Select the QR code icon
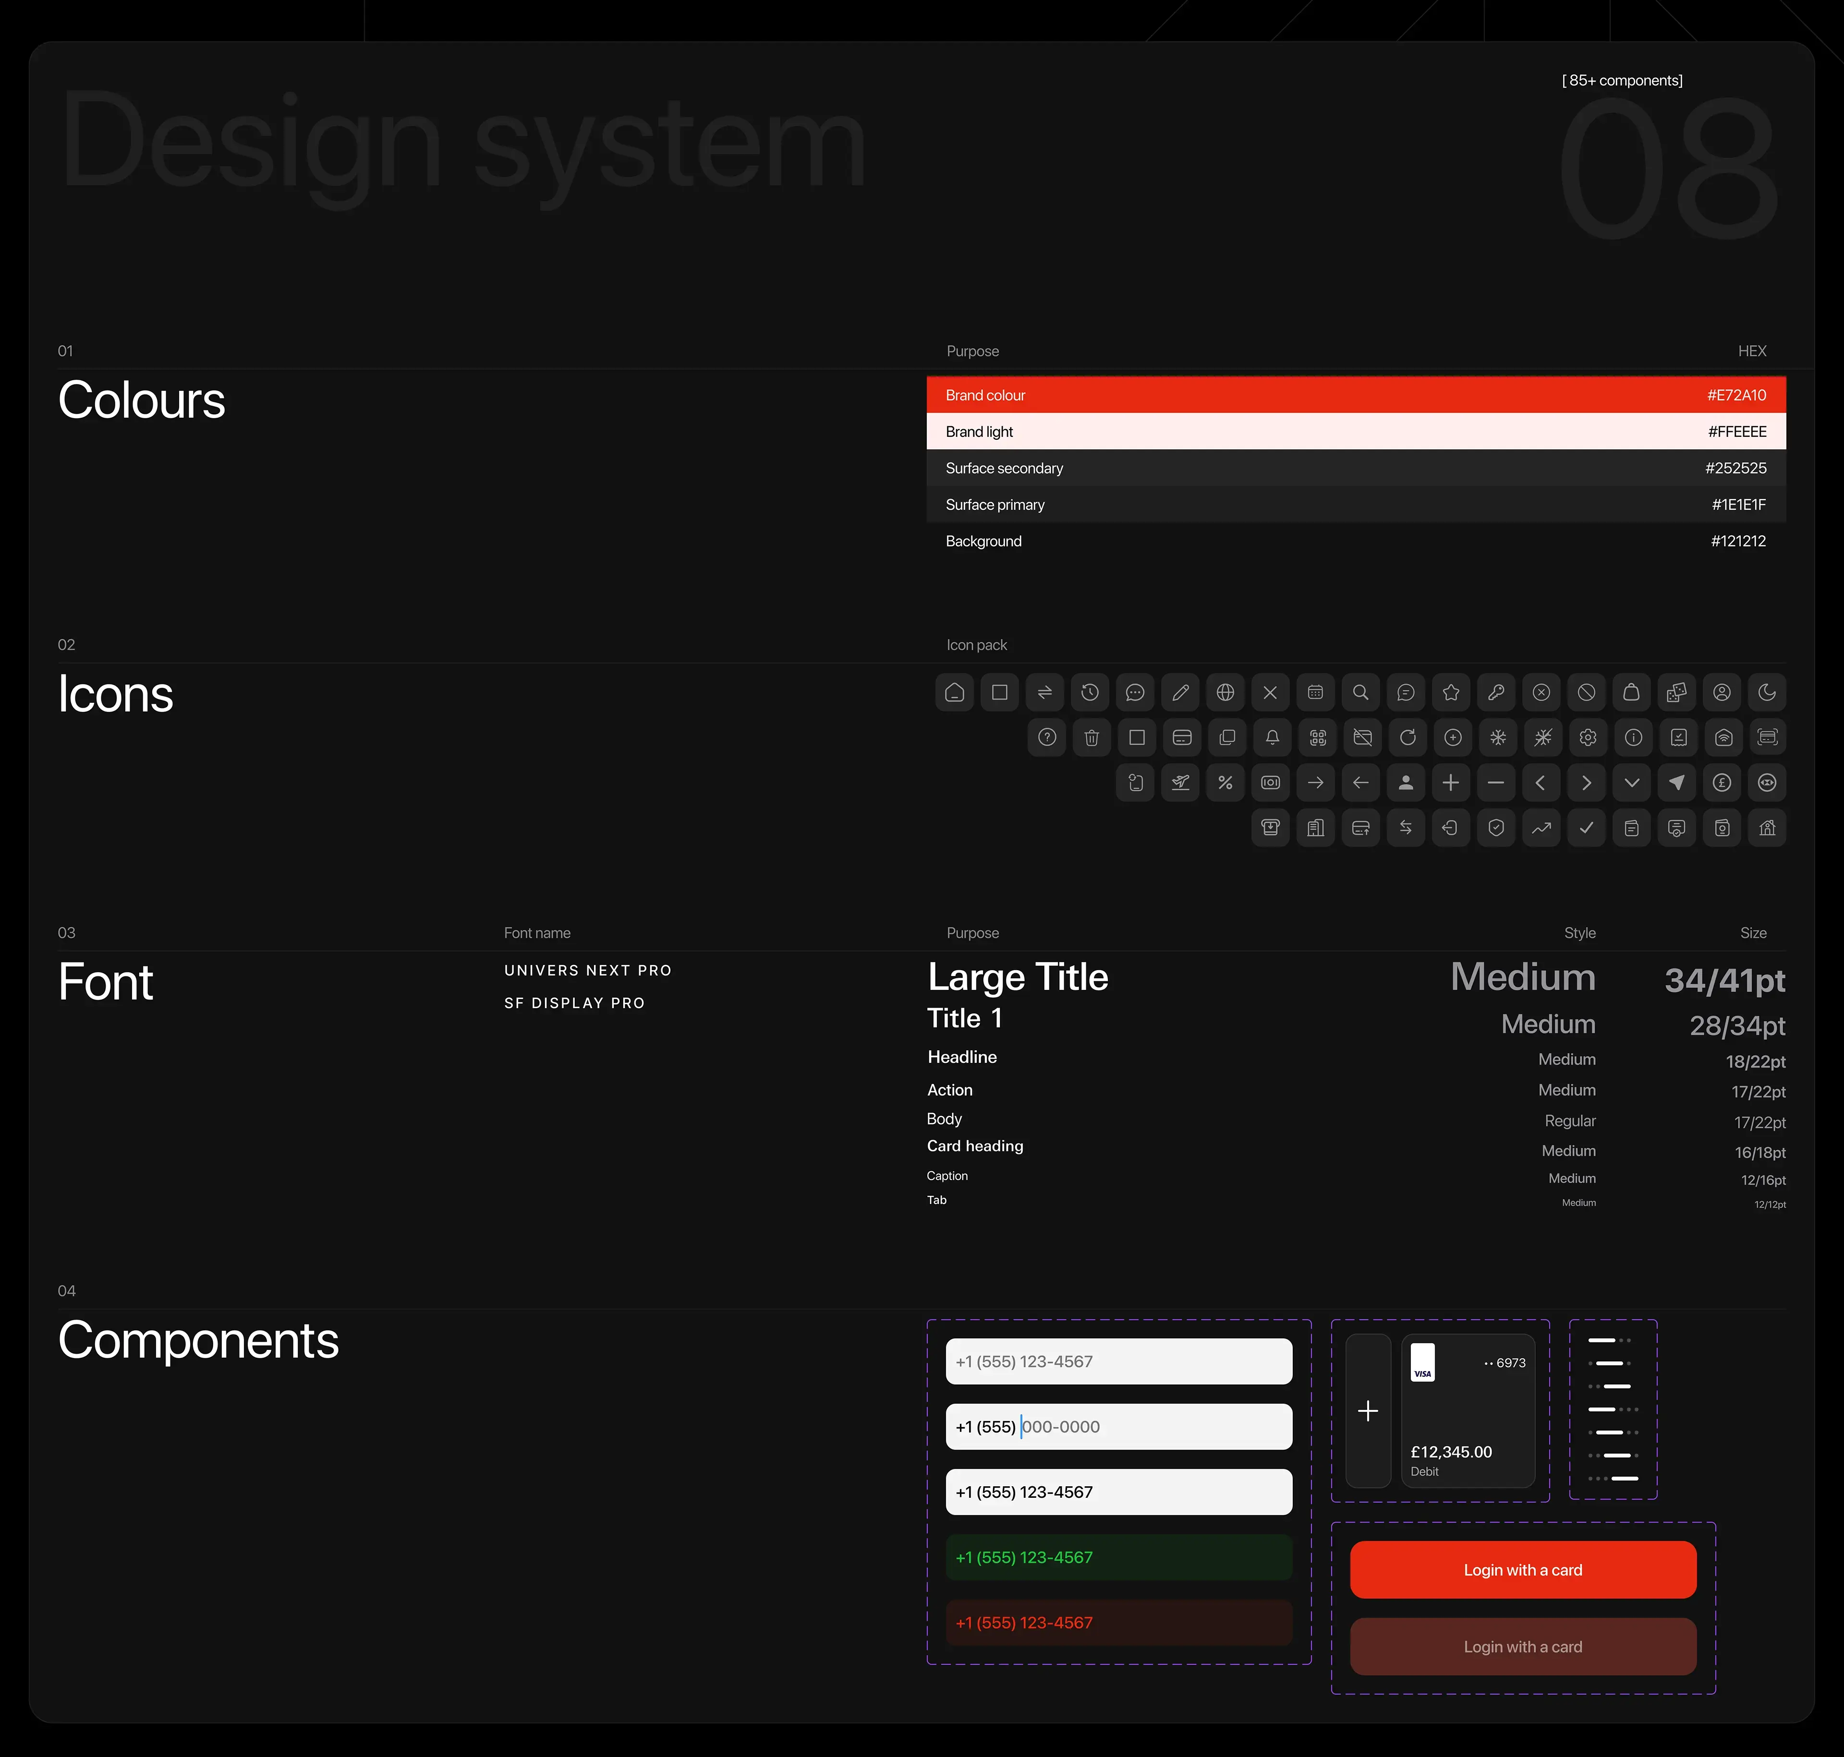Image resolution: width=1844 pixels, height=1757 pixels. (x=1317, y=738)
